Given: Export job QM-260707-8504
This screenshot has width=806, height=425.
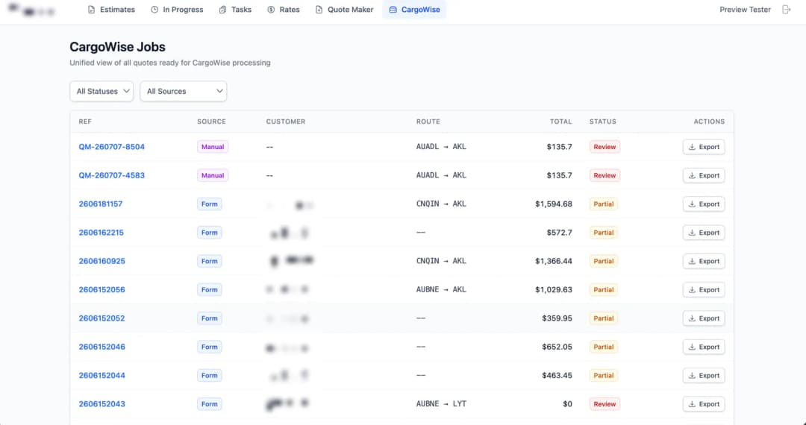Looking at the screenshot, I should pos(704,147).
